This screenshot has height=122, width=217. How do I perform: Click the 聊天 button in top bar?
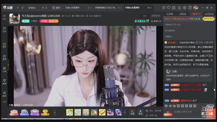pyautogui.click(x=56, y=8)
